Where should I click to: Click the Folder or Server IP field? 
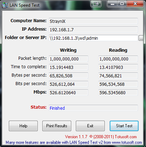[x=93, y=38]
